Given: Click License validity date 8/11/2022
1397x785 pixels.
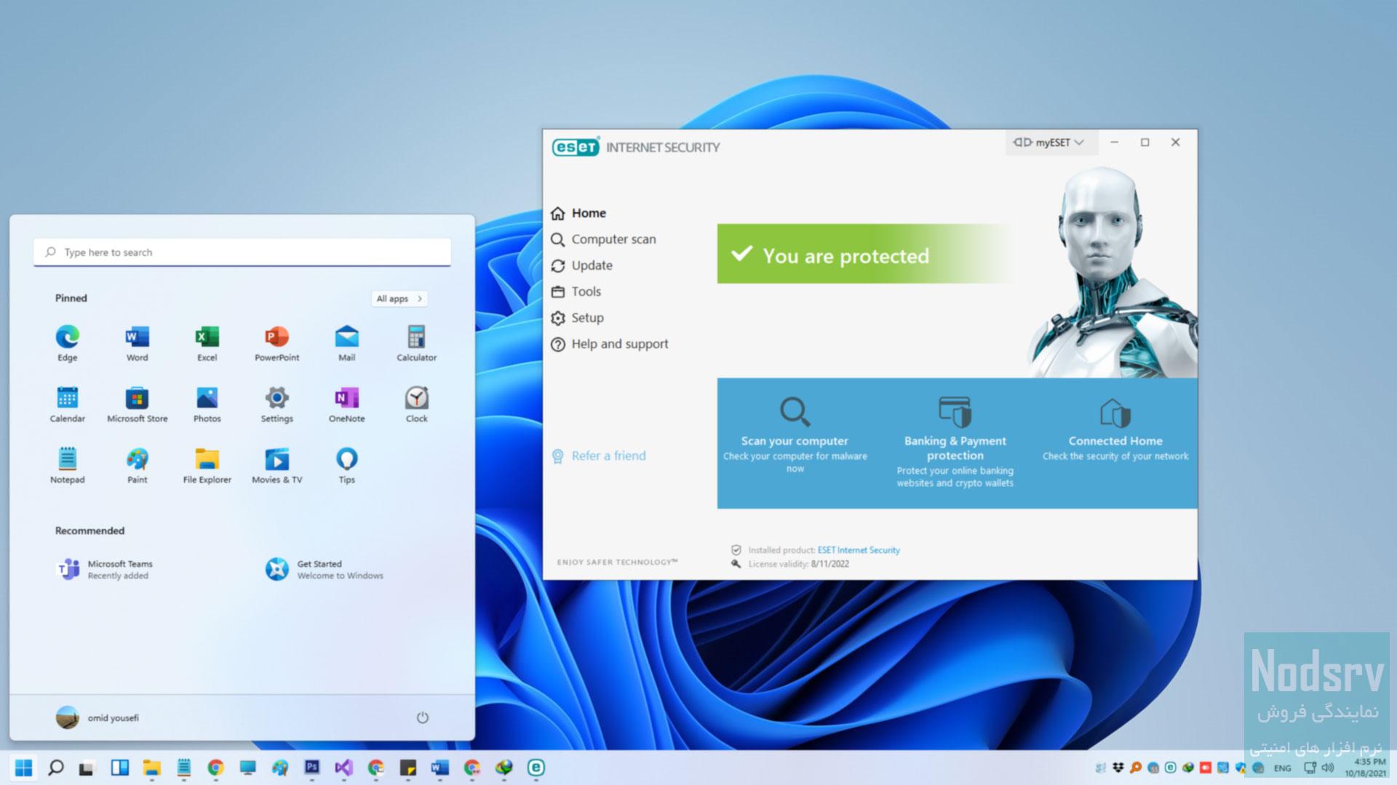Looking at the screenshot, I should (830, 564).
